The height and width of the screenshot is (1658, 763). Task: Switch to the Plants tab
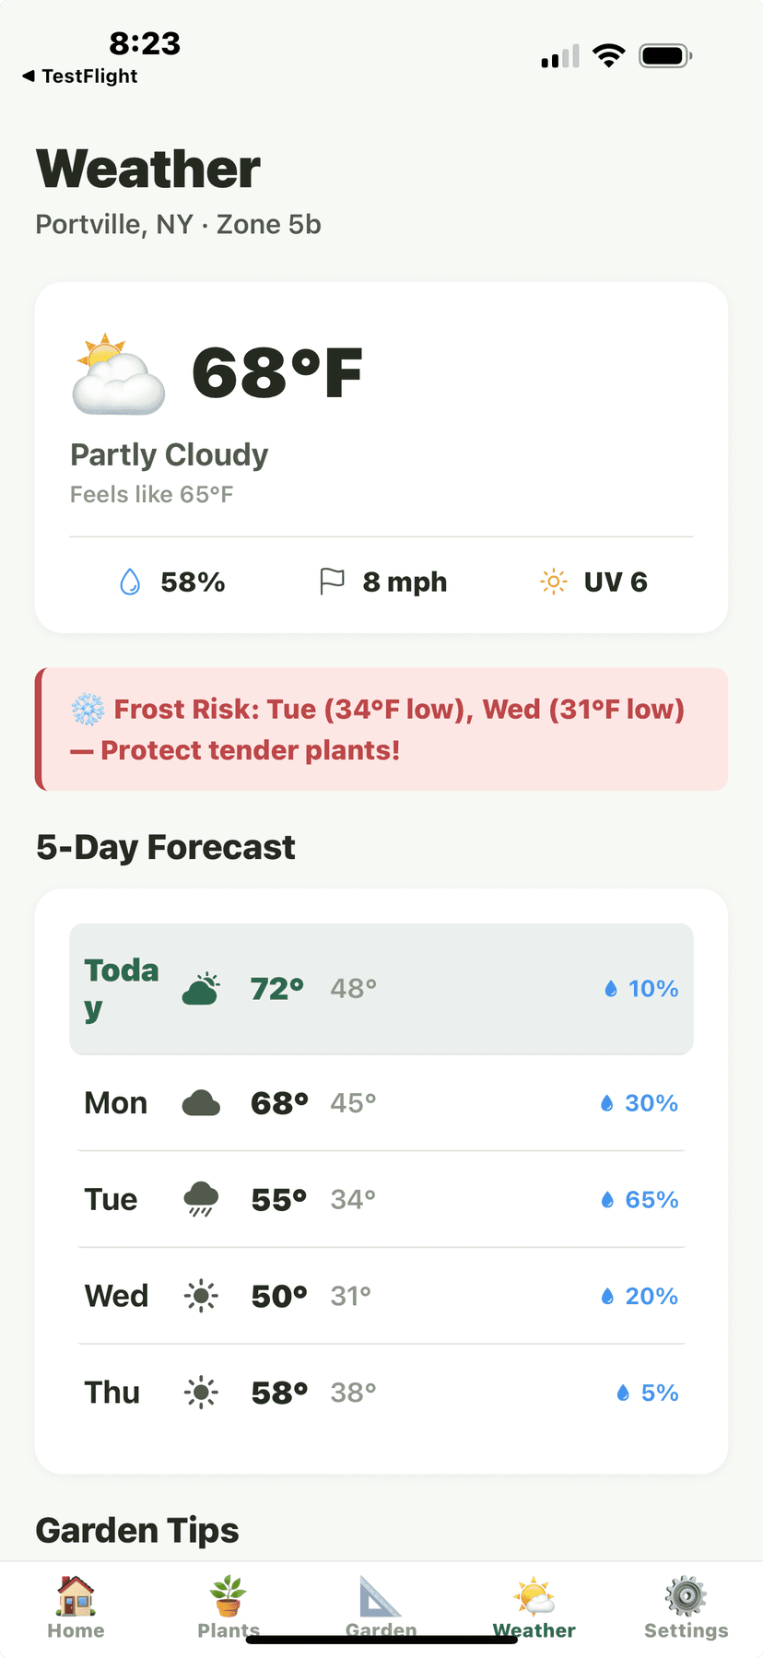tap(229, 1608)
